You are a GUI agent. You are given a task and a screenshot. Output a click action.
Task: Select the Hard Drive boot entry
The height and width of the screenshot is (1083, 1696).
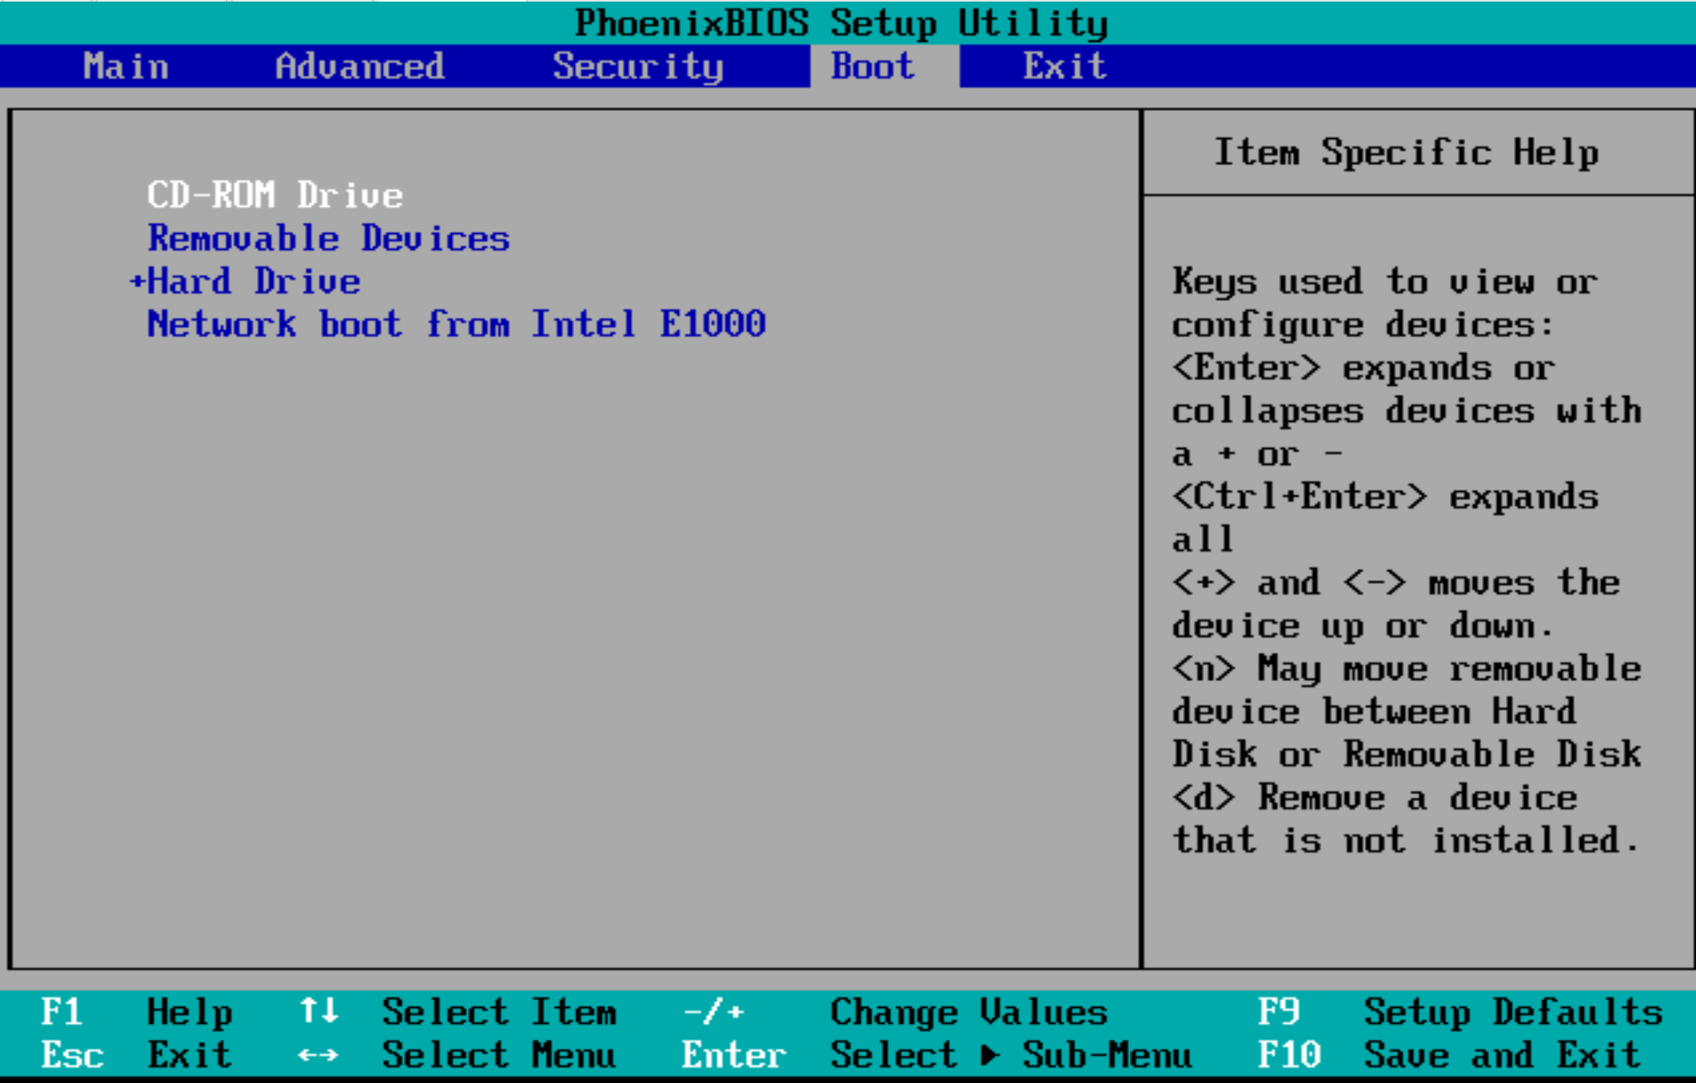click(x=254, y=281)
